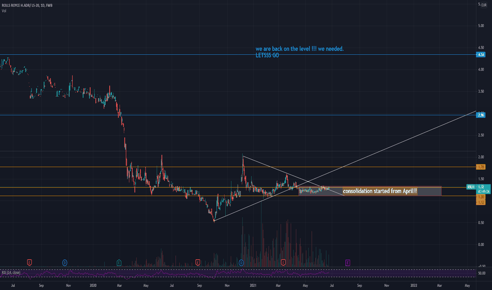Click the orange 1.12 price label

481,202
